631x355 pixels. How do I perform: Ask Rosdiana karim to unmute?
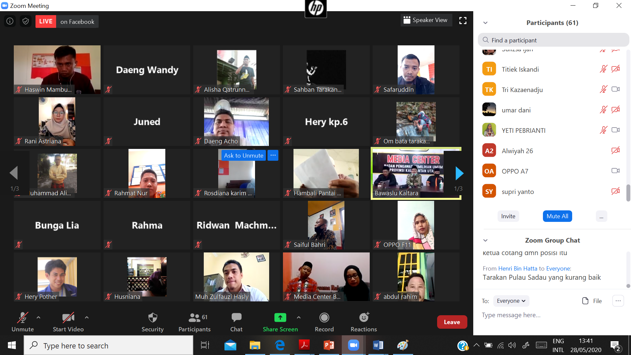[x=244, y=155]
